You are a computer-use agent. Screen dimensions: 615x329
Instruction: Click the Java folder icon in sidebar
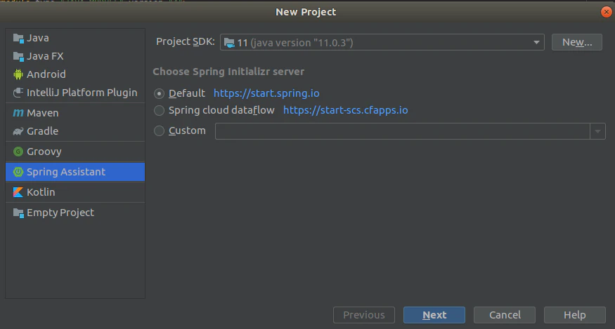click(x=18, y=38)
